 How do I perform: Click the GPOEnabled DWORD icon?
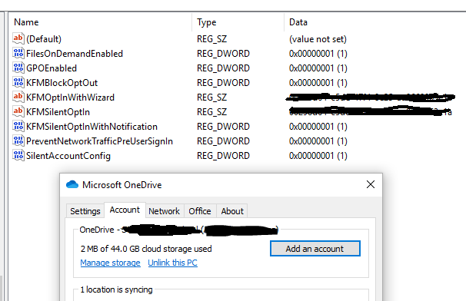click(x=18, y=68)
